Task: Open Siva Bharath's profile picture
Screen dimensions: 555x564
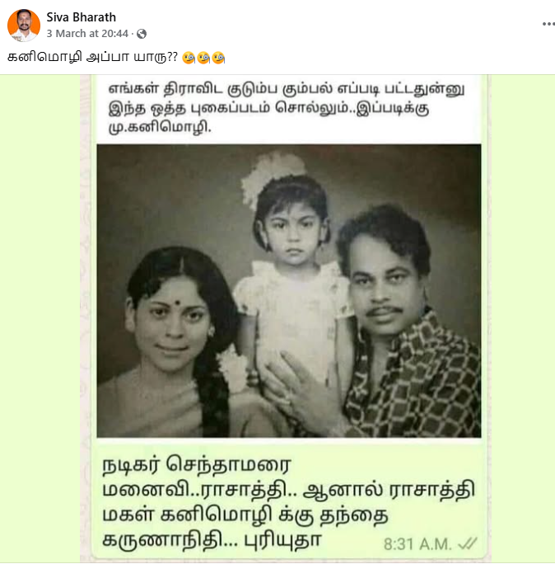Action: [24, 26]
